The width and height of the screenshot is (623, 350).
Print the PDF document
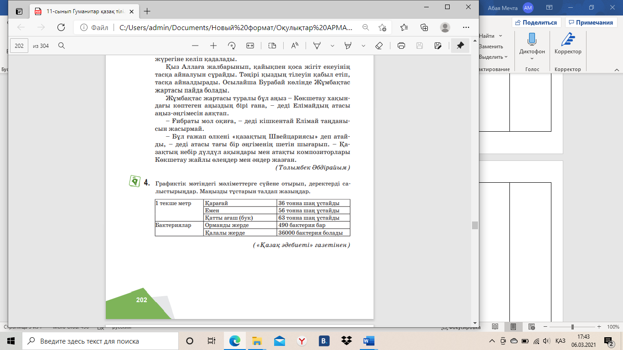(x=401, y=46)
